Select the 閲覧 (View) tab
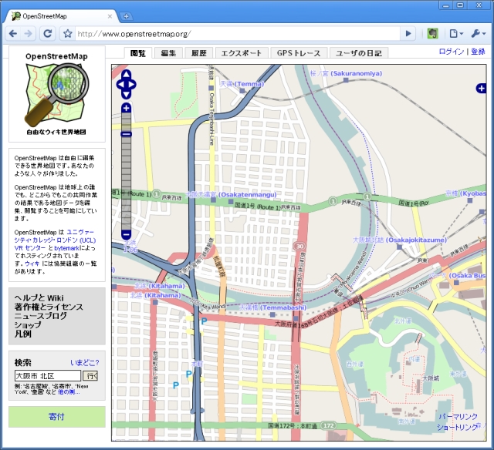This screenshot has height=450, width=494. [x=138, y=53]
